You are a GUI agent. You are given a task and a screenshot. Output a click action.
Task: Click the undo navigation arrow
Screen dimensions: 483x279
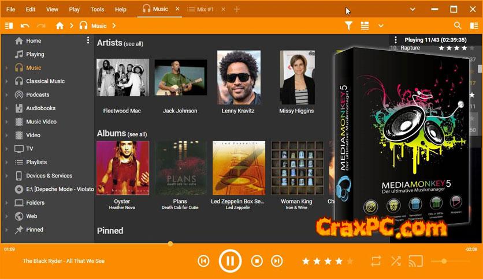(25, 26)
